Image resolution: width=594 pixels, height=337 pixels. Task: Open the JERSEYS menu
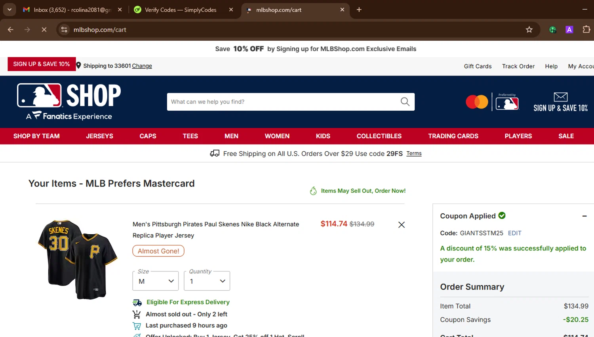click(99, 136)
